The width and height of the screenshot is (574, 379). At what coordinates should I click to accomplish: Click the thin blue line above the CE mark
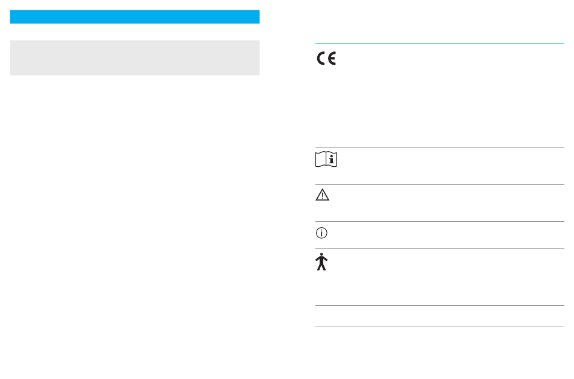pyautogui.click(x=440, y=43)
